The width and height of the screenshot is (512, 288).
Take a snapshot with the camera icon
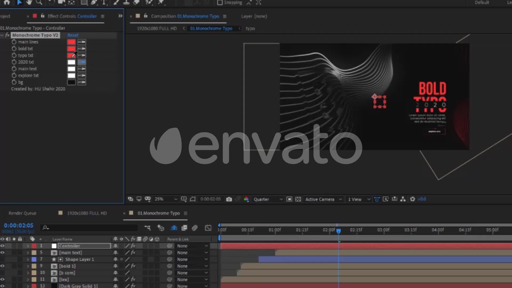[229, 199]
